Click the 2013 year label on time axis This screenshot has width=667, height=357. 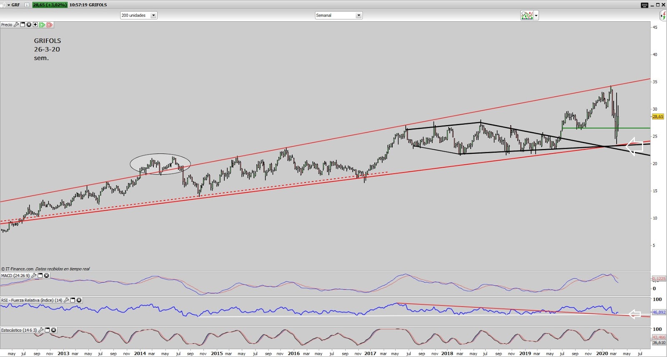tap(63, 353)
